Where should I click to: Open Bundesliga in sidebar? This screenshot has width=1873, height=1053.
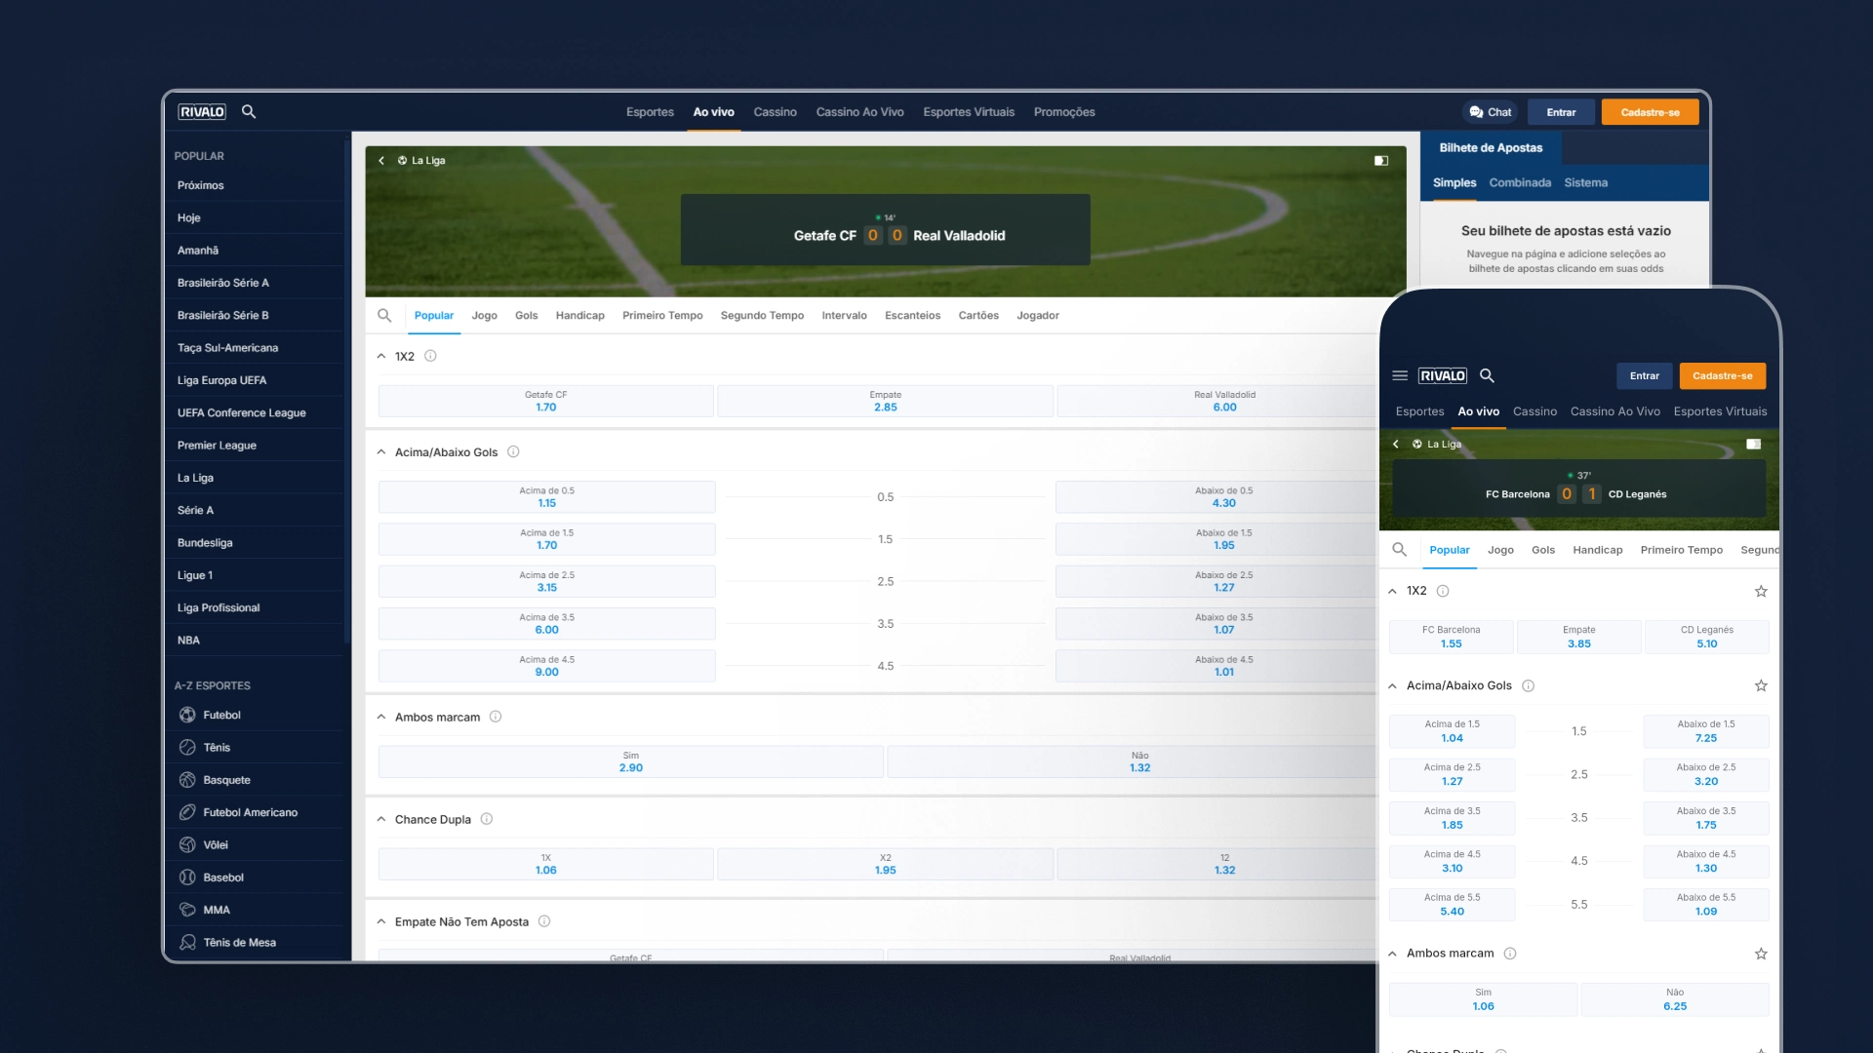[254, 543]
